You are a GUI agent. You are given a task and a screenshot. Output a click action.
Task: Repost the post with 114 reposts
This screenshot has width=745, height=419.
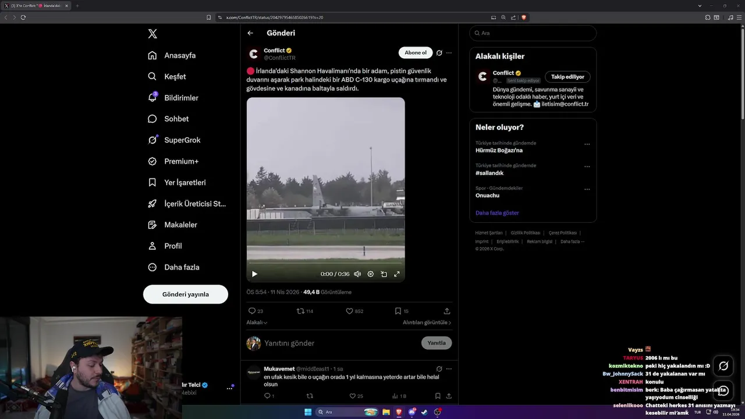point(305,311)
